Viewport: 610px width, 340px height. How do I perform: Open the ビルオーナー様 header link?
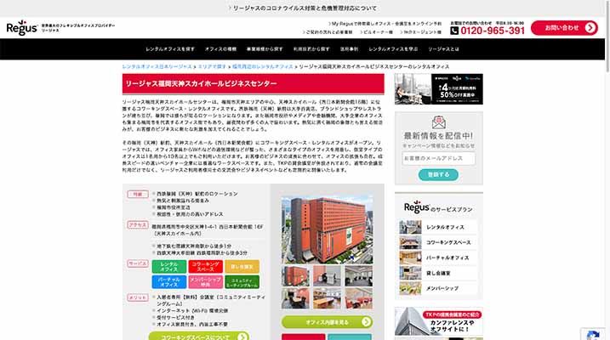[376, 32]
